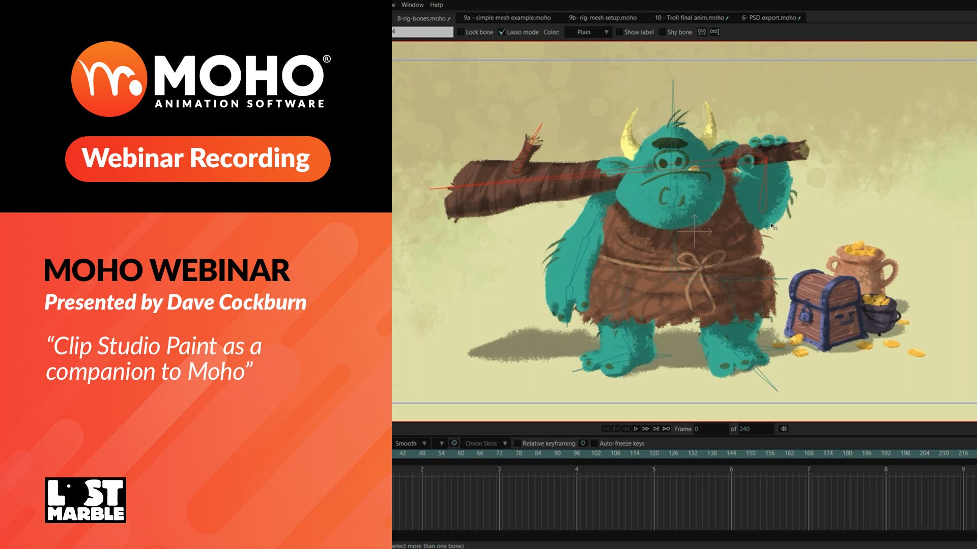This screenshot has width=977, height=549.
Task: Enable the Lock bone checkbox
Action: pos(460,32)
